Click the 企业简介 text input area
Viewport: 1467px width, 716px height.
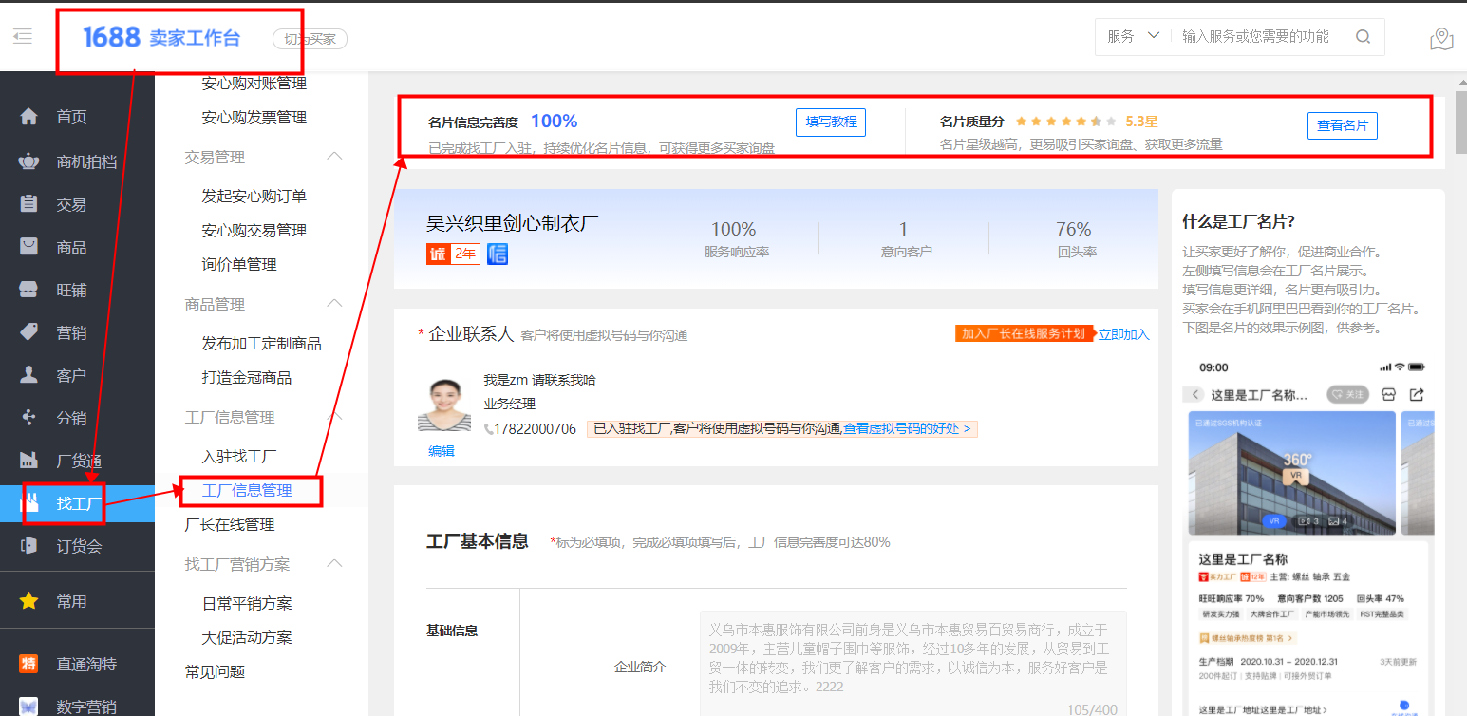[912, 655]
